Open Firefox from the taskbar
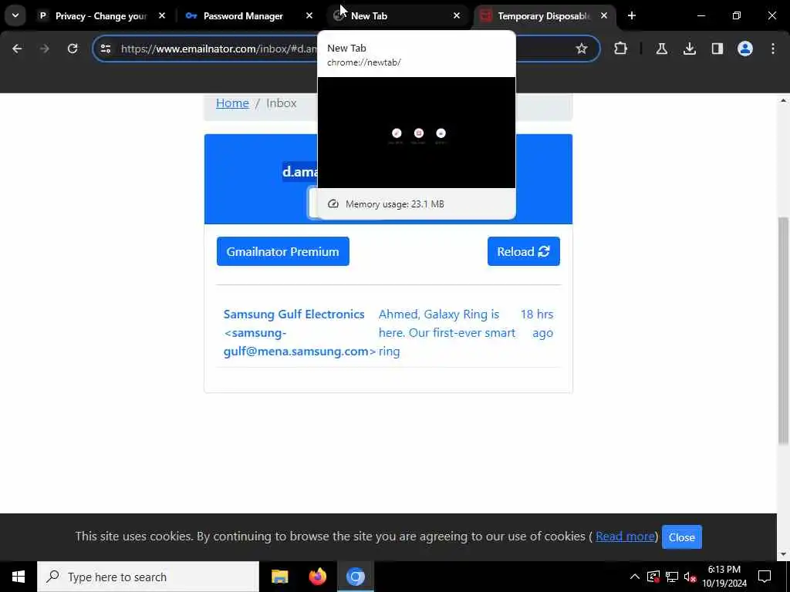The image size is (790, 592). 317,577
